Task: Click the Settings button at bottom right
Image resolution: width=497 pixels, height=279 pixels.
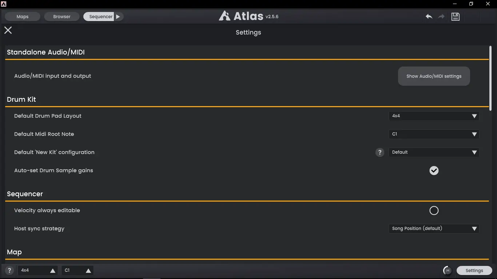Action: (474, 271)
